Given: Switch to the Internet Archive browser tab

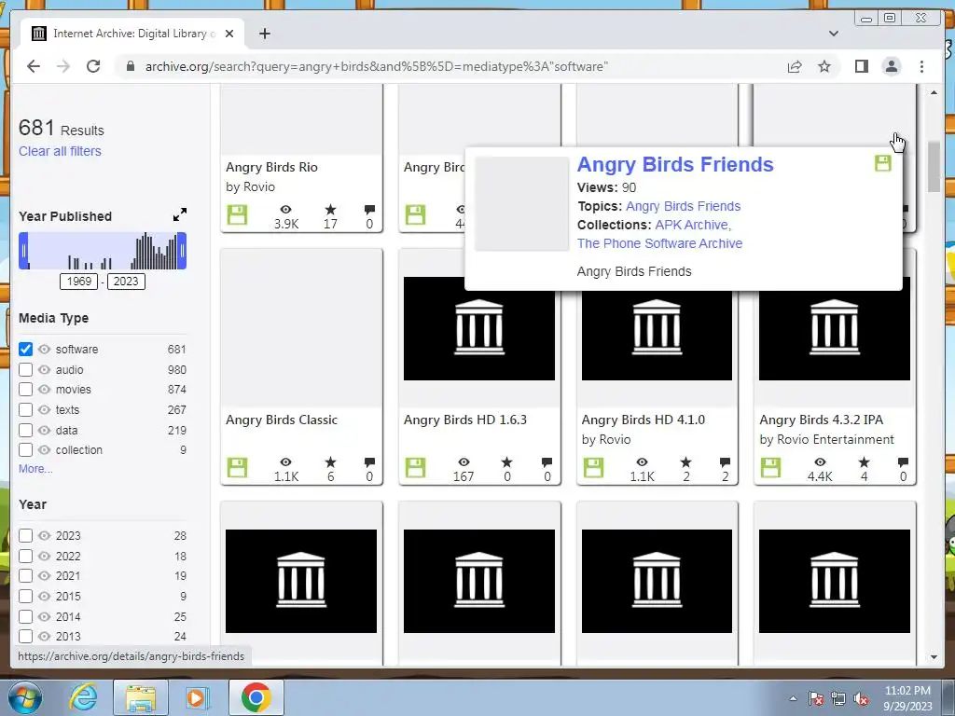Looking at the screenshot, I should 132,34.
